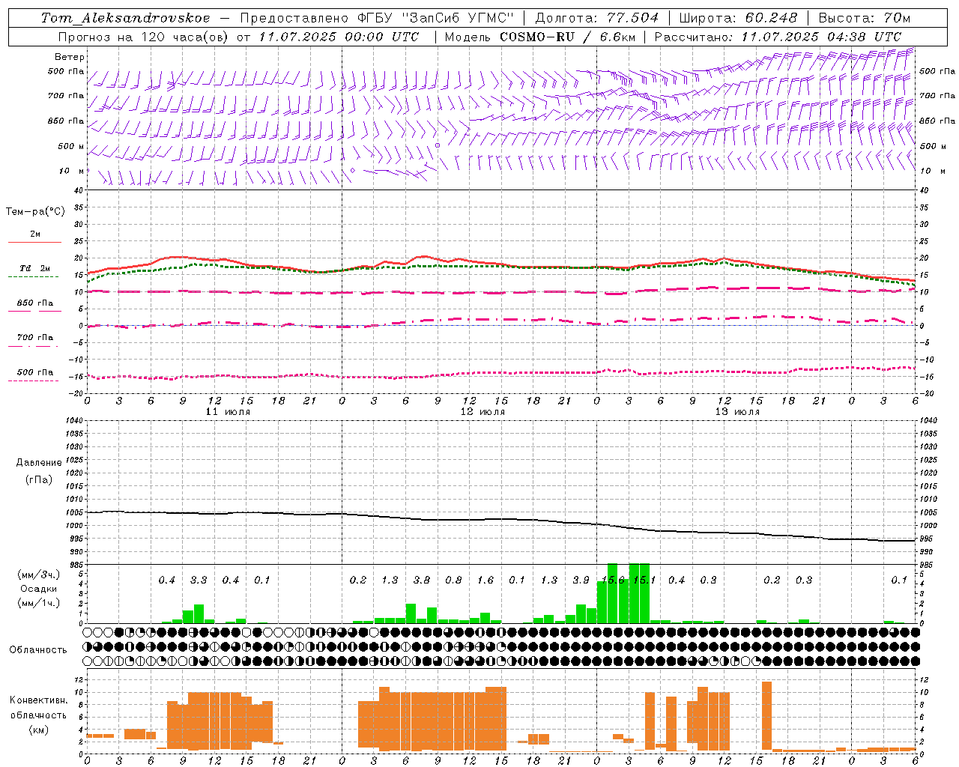
Task: Click the Ветер panel label
Action: 70,57
